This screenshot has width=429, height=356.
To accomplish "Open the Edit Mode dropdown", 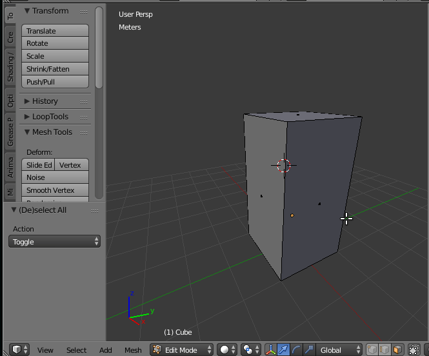I will click(x=181, y=350).
